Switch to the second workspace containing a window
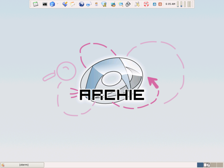Image resolution: width=224 pixels, height=168 pixels. (x=207, y=165)
